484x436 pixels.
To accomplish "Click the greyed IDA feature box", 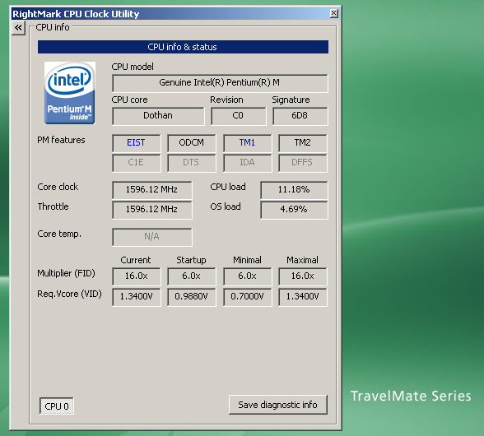I will point(247,163).
